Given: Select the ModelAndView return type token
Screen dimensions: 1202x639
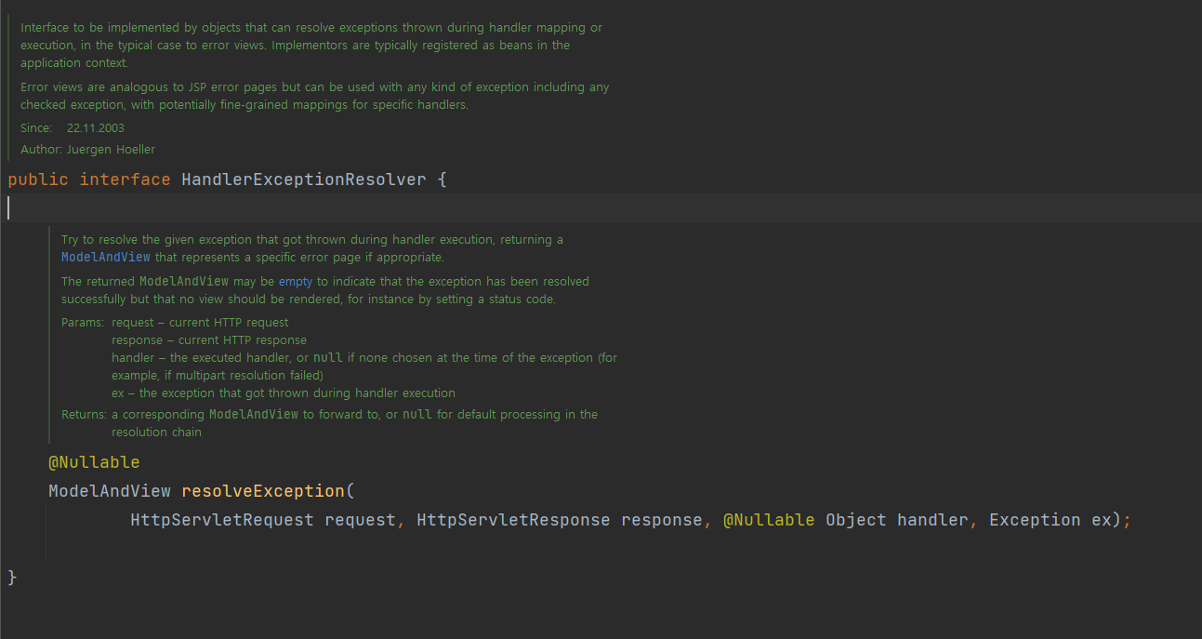Looking at the screenshot, I should [x=109, y=490].
